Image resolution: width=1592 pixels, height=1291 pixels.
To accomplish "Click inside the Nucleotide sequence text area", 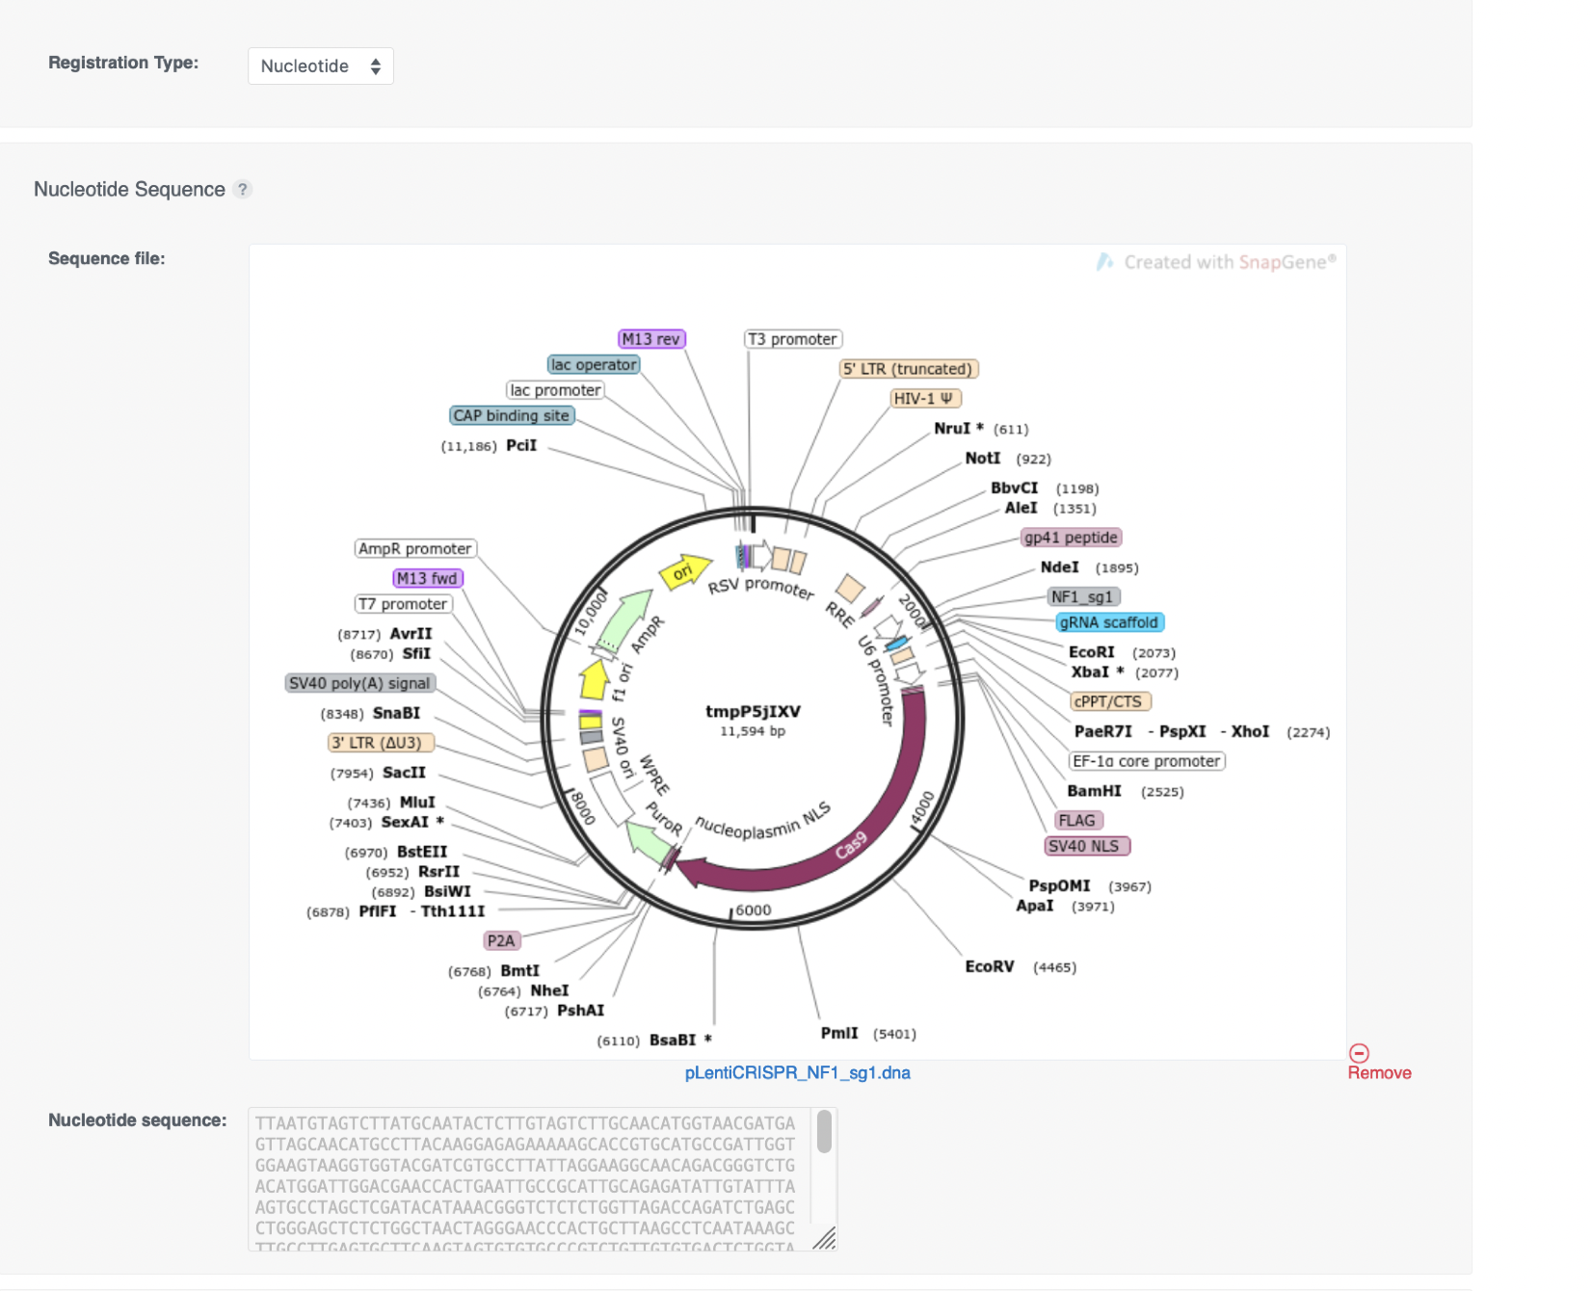I will [x=530, y=1179].
